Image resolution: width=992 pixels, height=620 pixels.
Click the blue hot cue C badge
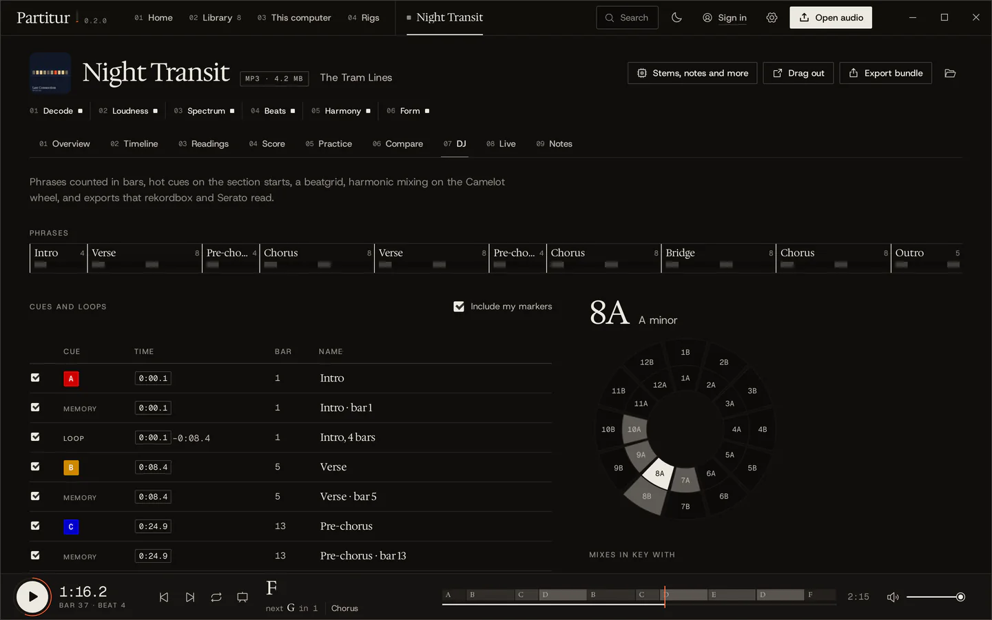click(x=71, y=527)
